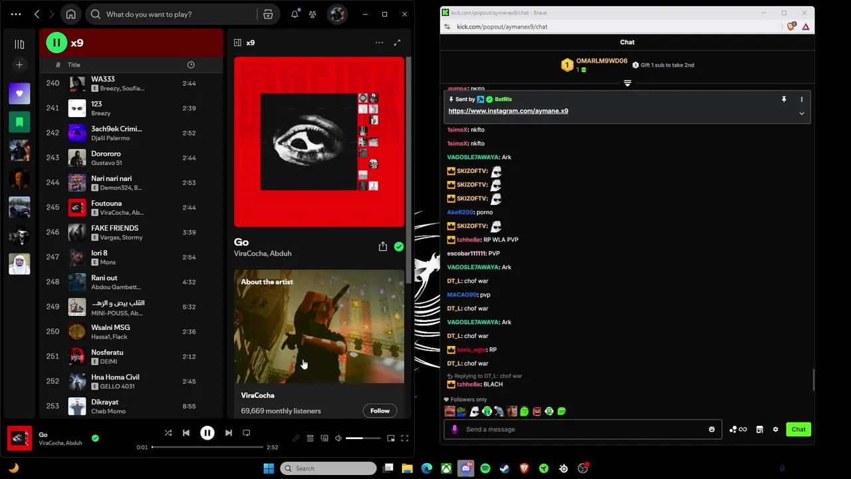
Task: Click leaderboard user OMARLM9WD06
Action: coord(602,61)
